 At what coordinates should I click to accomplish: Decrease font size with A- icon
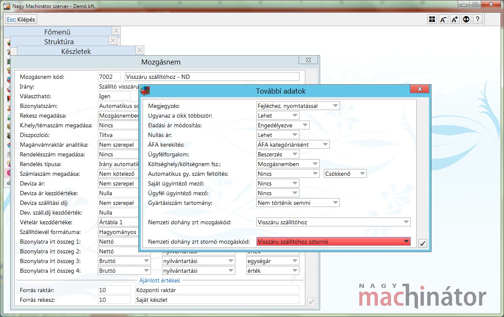(443, 19)
